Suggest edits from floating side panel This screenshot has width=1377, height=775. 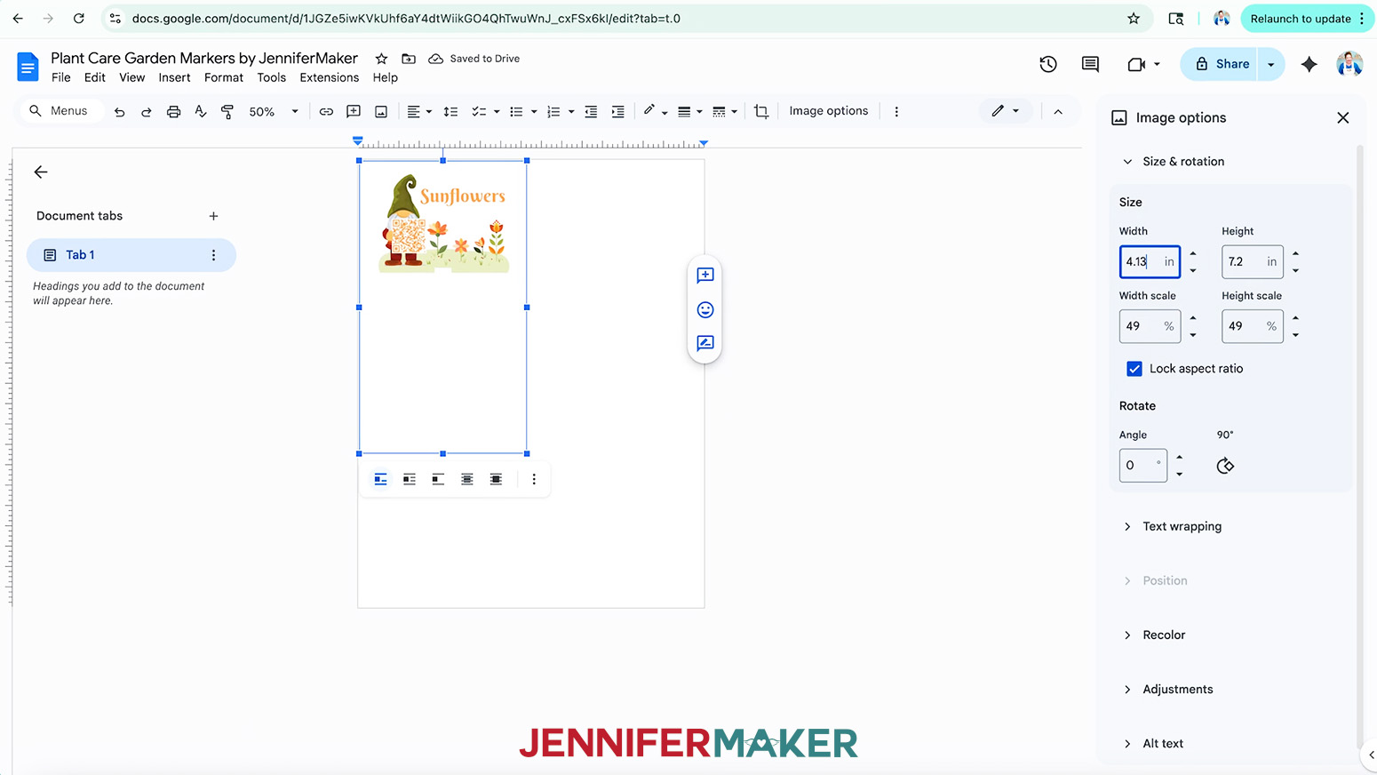coord(705,343)
